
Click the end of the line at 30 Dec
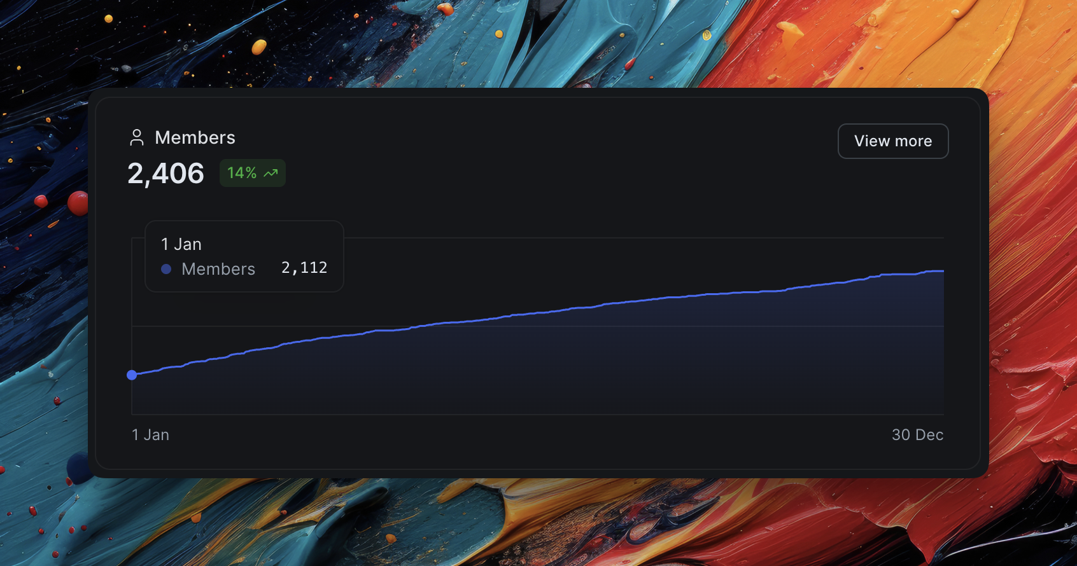[941, 271]
